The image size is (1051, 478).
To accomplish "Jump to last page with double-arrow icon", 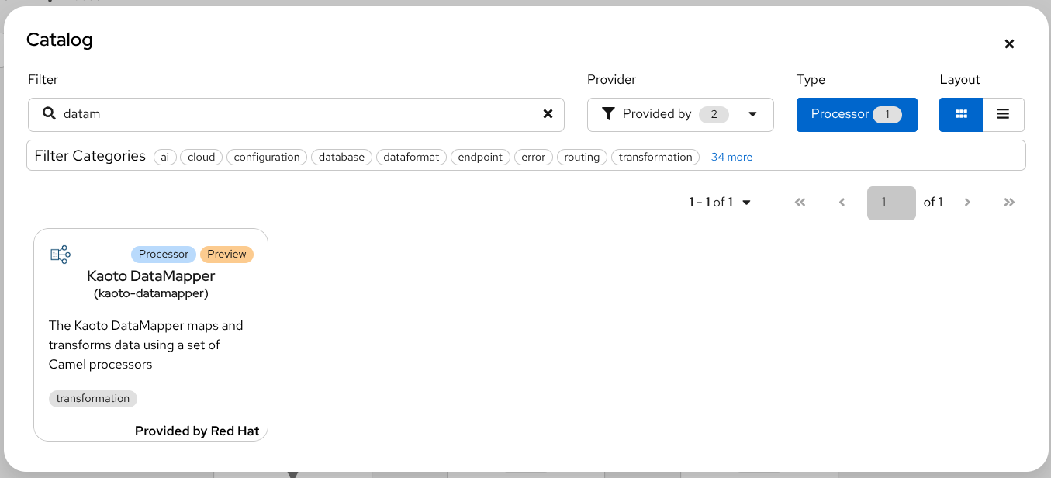I will click(x=1009, y=202).
